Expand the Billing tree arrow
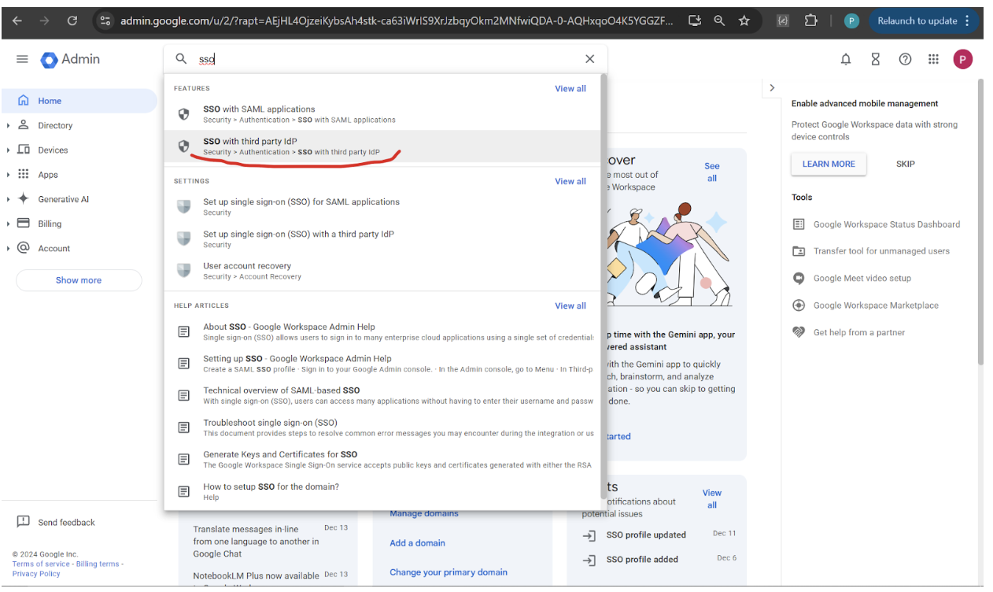 [x=8, y=224]
